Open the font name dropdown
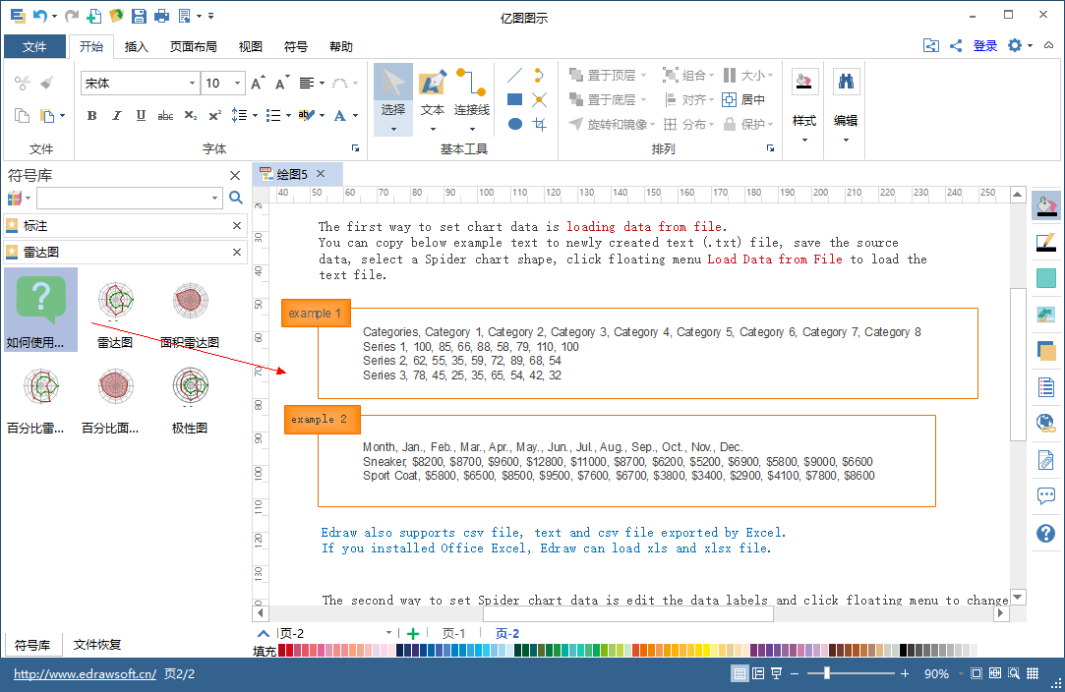1065x692 pixels. tap(192, 84)
